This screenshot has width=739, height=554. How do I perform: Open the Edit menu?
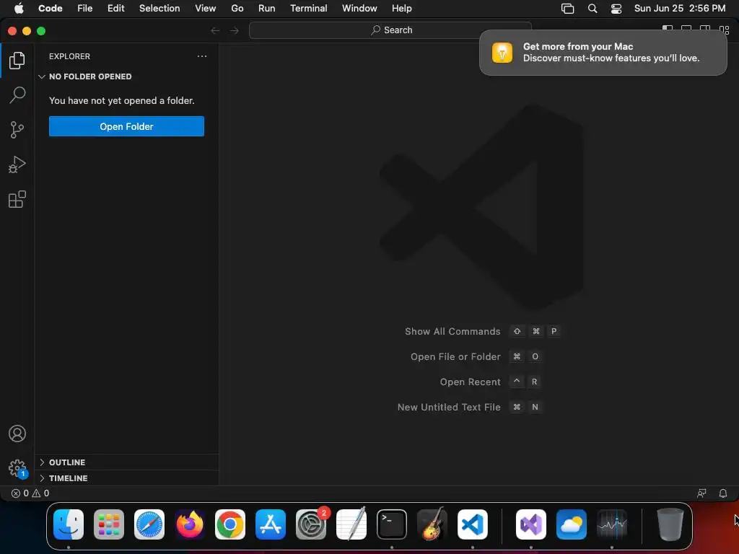[116, 9]
